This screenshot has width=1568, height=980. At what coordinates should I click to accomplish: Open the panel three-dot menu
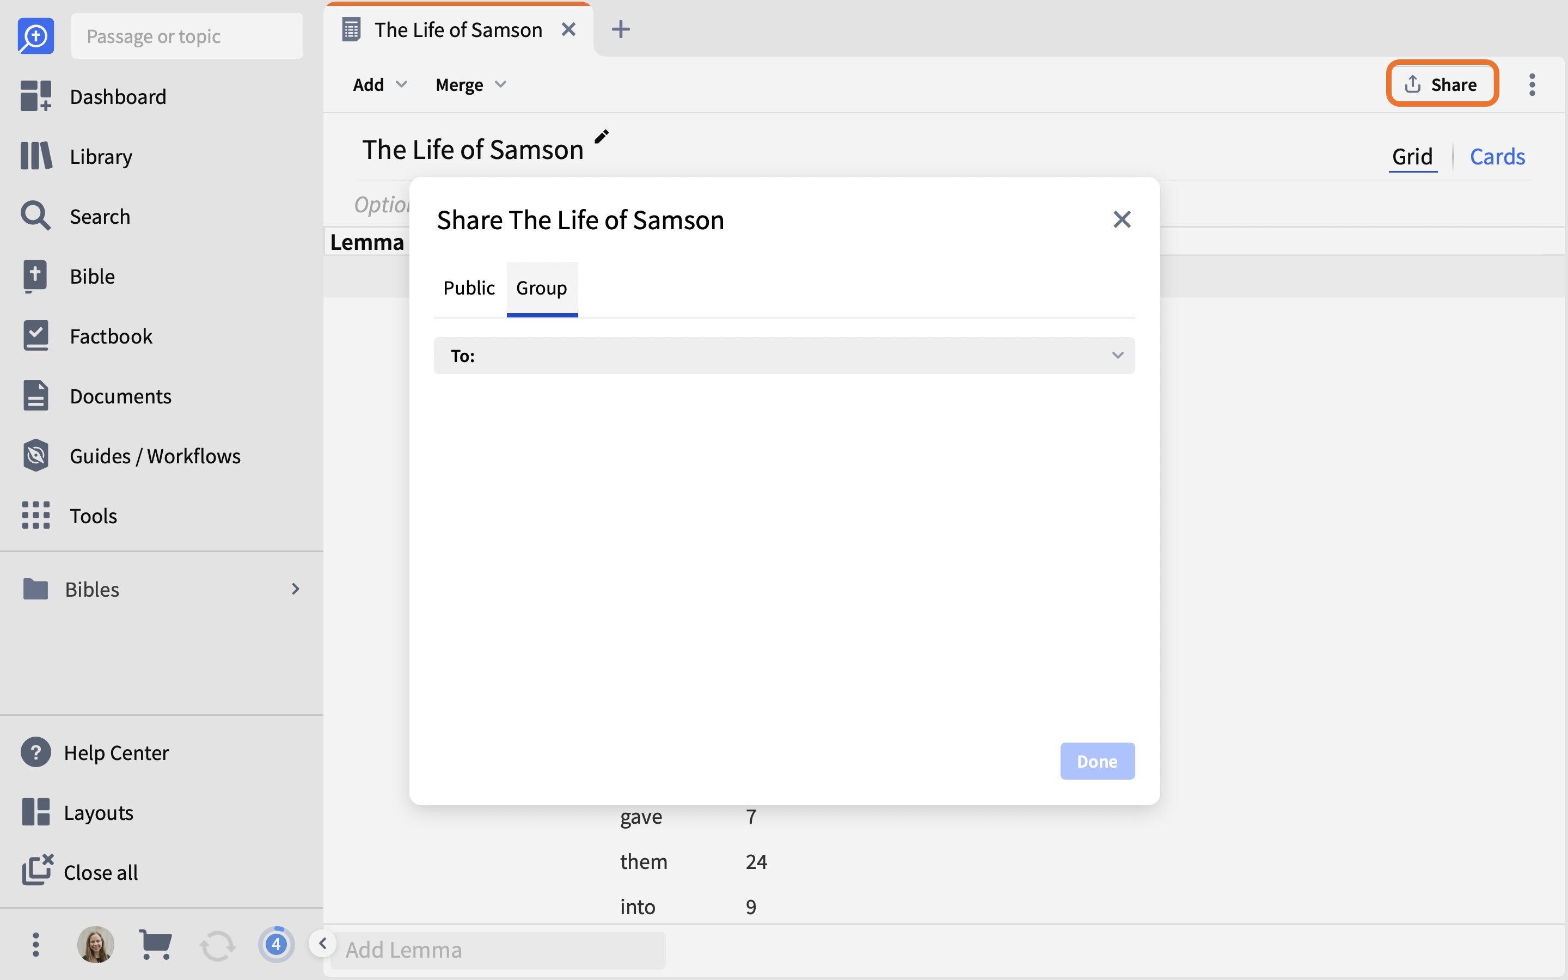click(x=1532, y=84)
